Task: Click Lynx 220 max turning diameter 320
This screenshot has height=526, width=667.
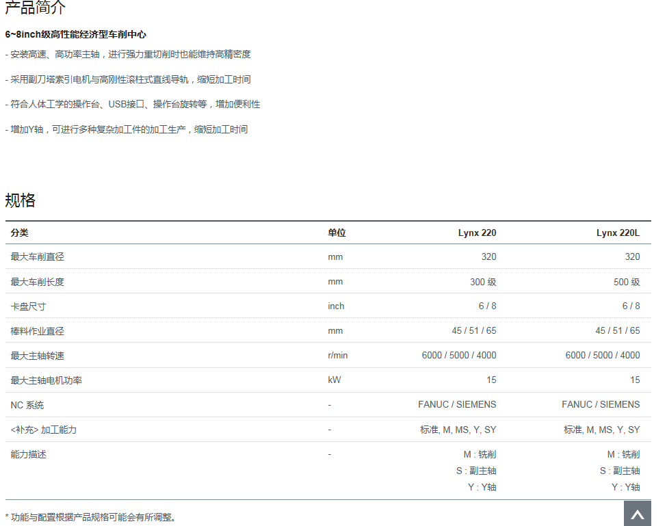Action: pyautogui.click(x=488, y=257)
